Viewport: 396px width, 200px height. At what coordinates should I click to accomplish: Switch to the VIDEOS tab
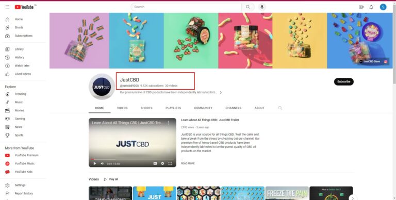[x=122, y=108]
